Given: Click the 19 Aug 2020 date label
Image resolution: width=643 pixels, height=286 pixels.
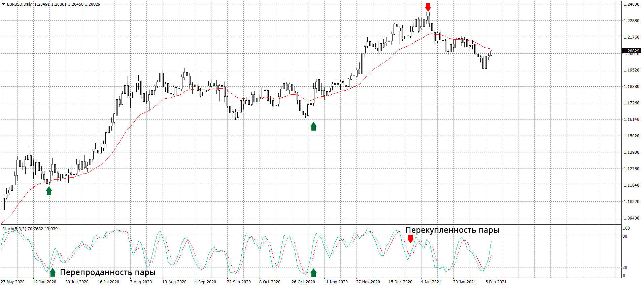Looking at the screenshot, I should [x=174, y=282].
